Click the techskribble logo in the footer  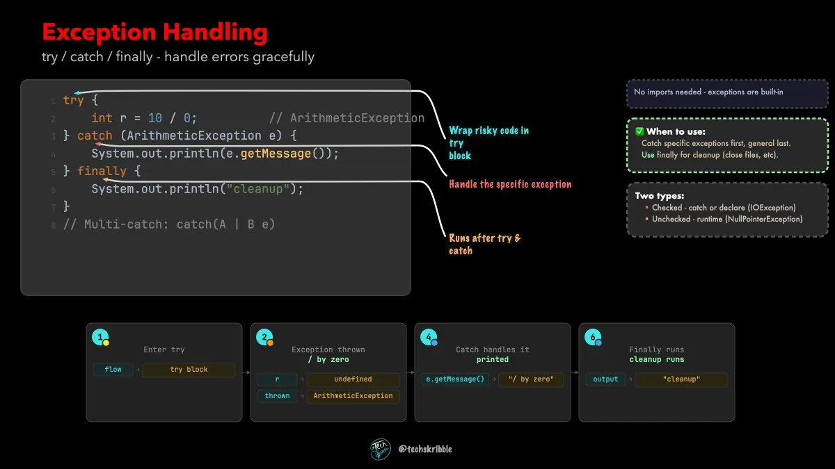coord(381,449)
